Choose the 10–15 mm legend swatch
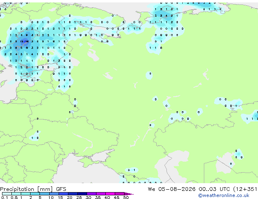Screen dimensions: 258x199 (54, 194)
